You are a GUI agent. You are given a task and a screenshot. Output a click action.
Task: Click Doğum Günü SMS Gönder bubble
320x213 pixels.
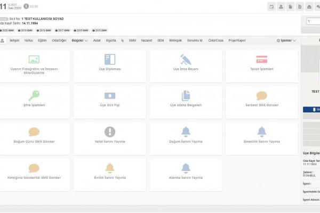tap(34, 132)
